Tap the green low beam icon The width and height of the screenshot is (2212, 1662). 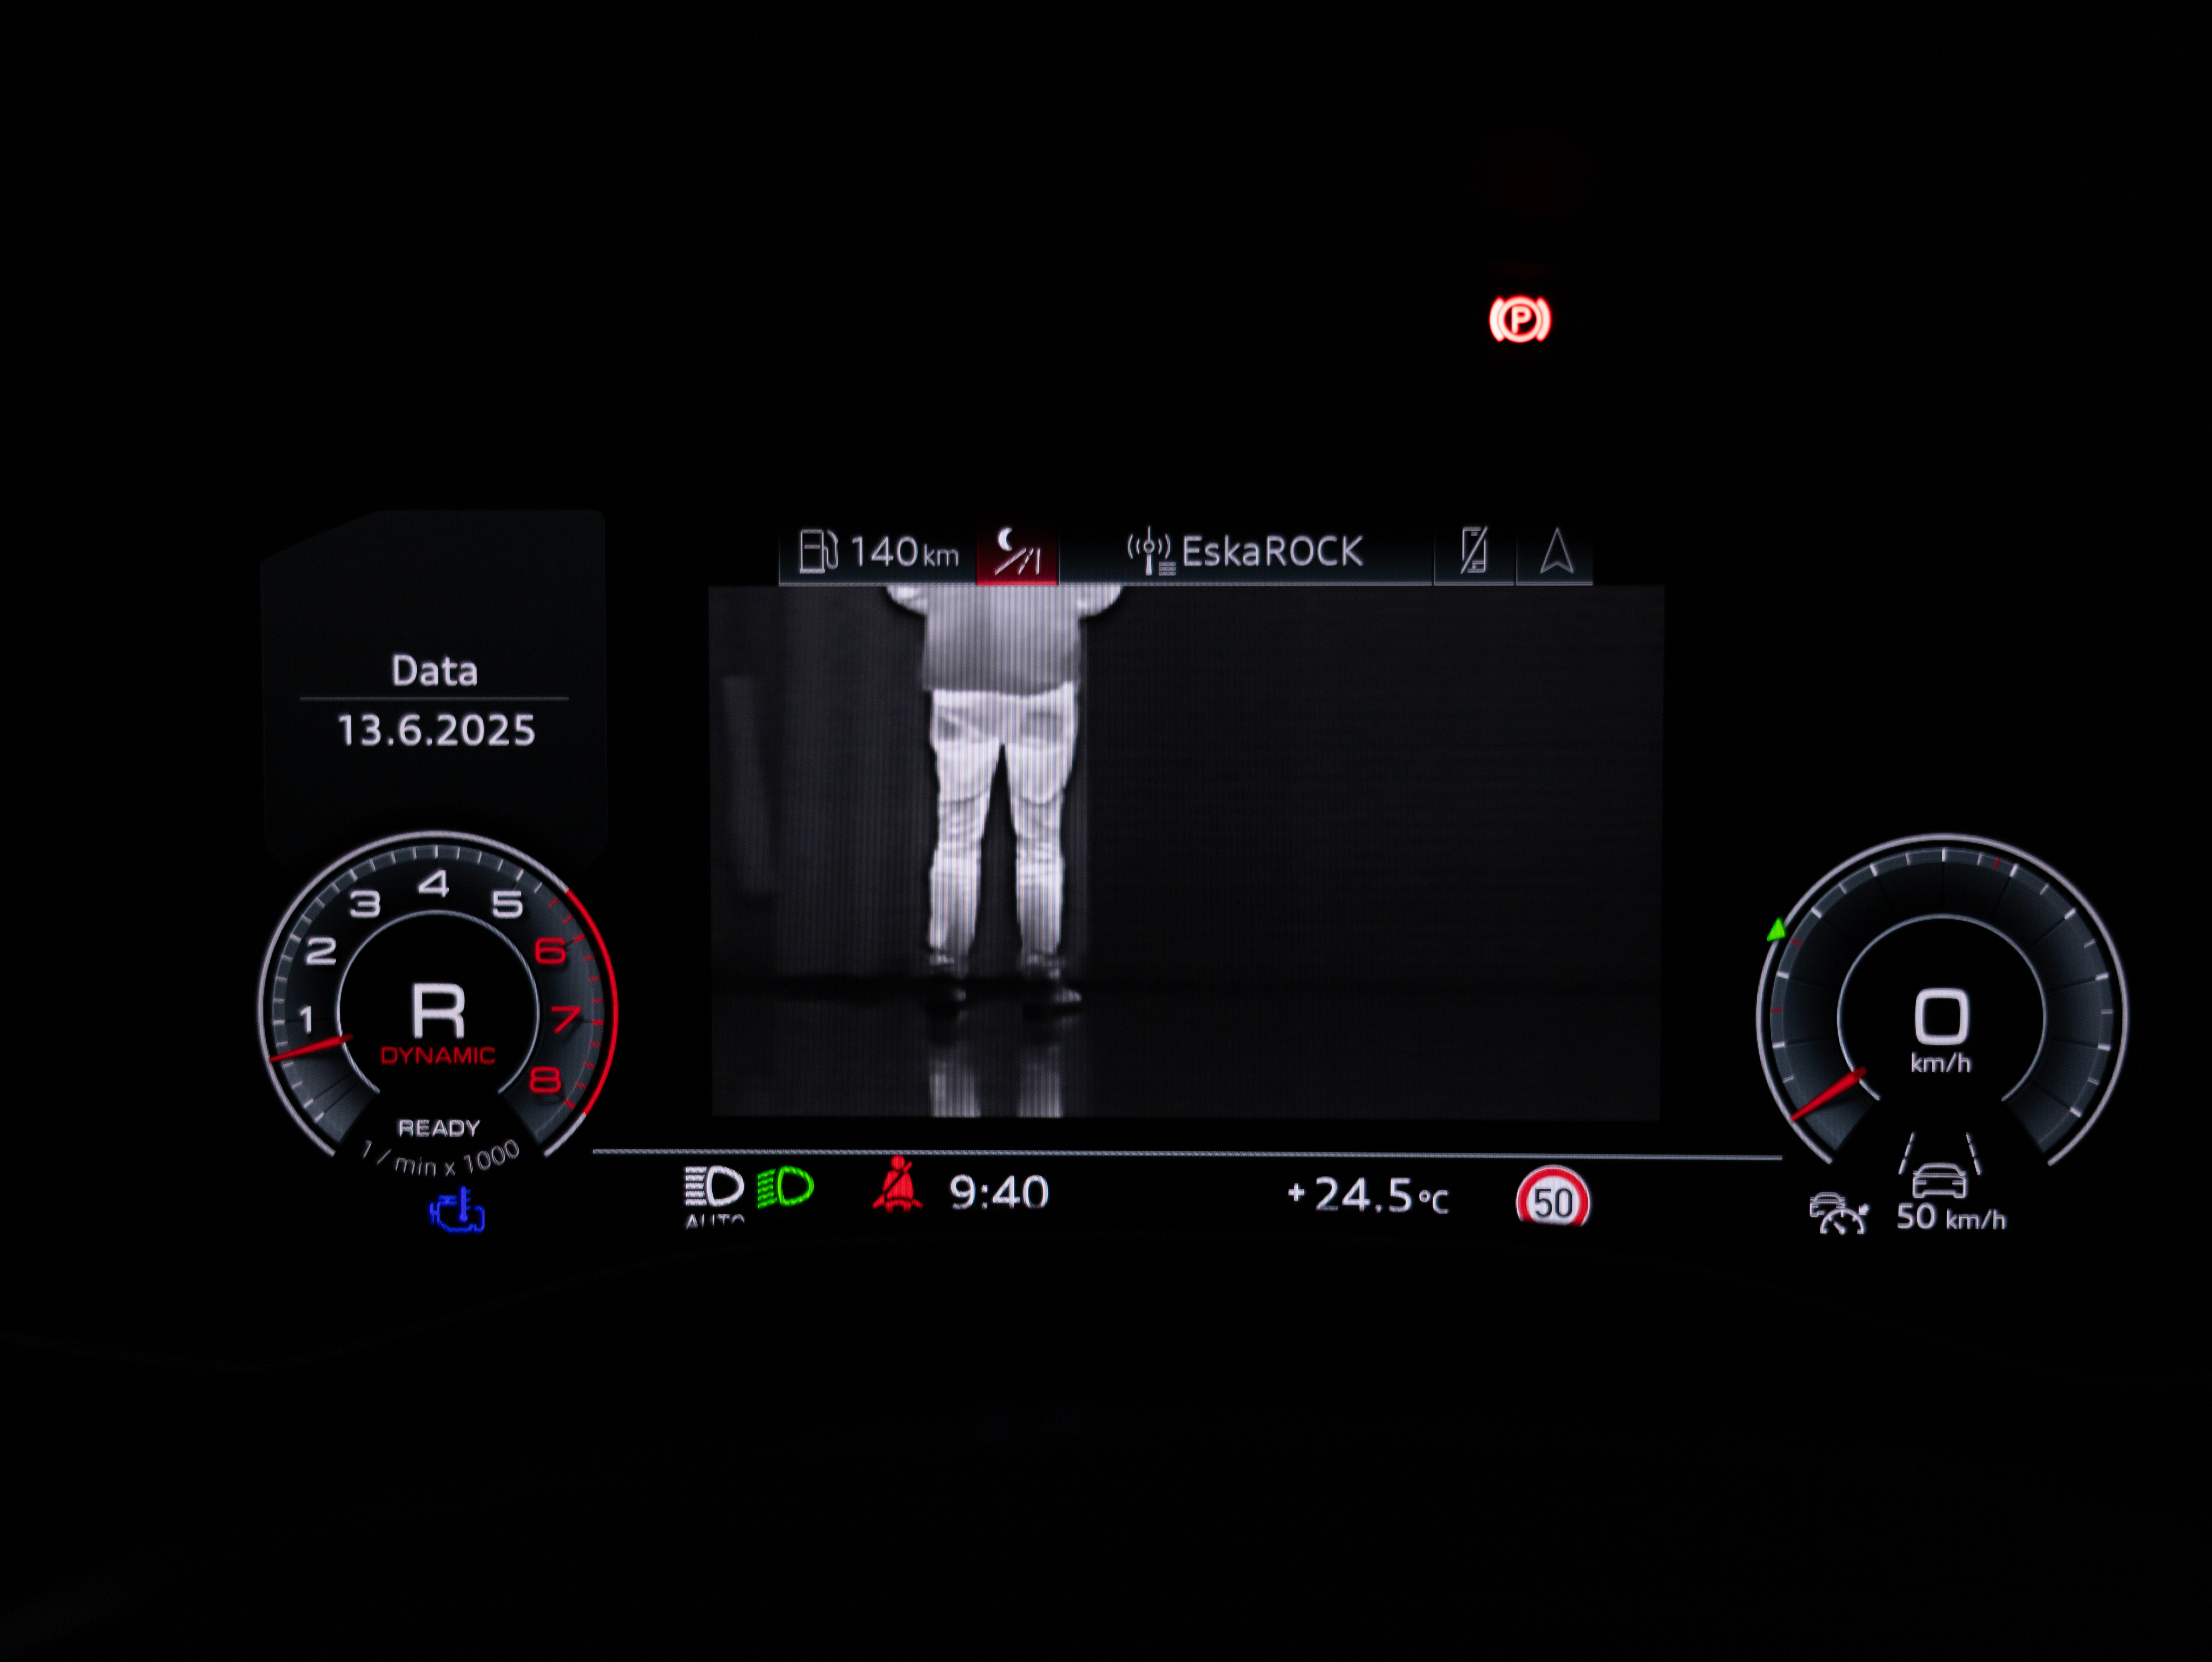785,1188
